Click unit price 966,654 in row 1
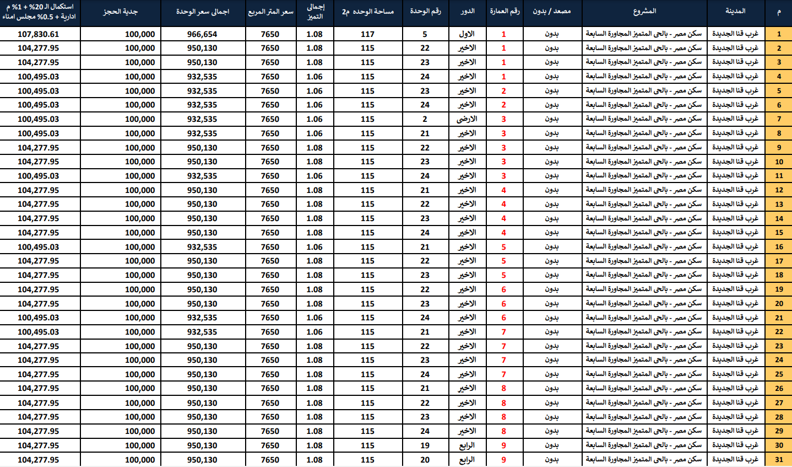The image size is (792, 467). tap(202, 34)
